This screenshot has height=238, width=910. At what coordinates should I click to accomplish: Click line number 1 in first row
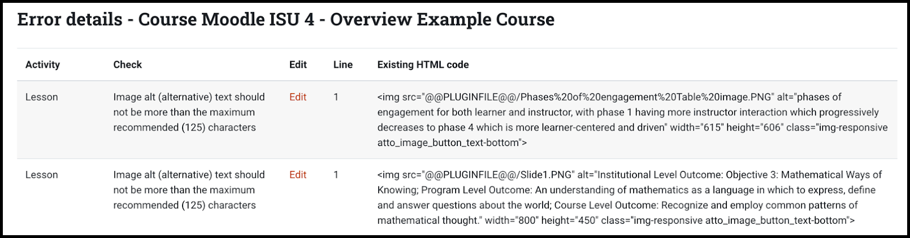[x=336, y=97]
